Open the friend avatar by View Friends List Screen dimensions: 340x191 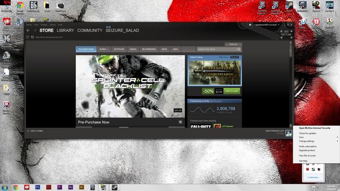click(x=288, y=133)
